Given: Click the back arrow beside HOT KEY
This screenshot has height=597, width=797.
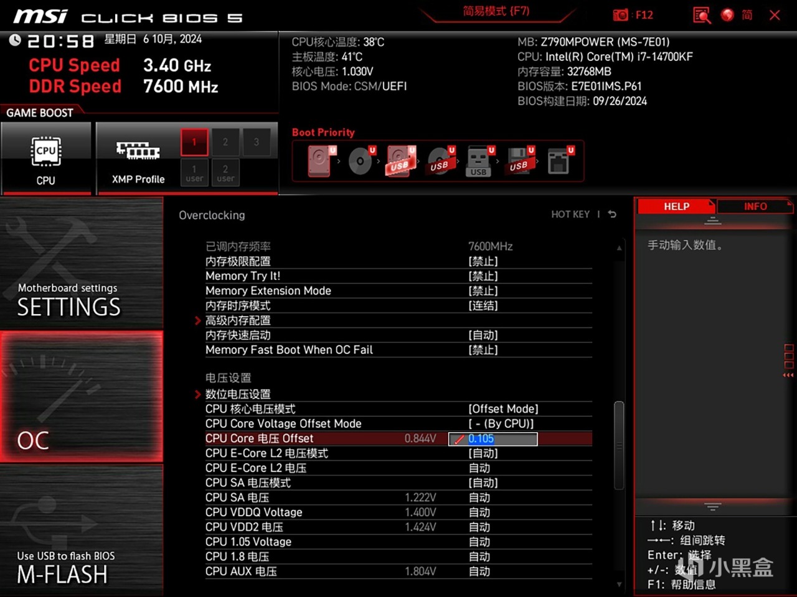Looking at the screenshot, I should coord(612,214).
